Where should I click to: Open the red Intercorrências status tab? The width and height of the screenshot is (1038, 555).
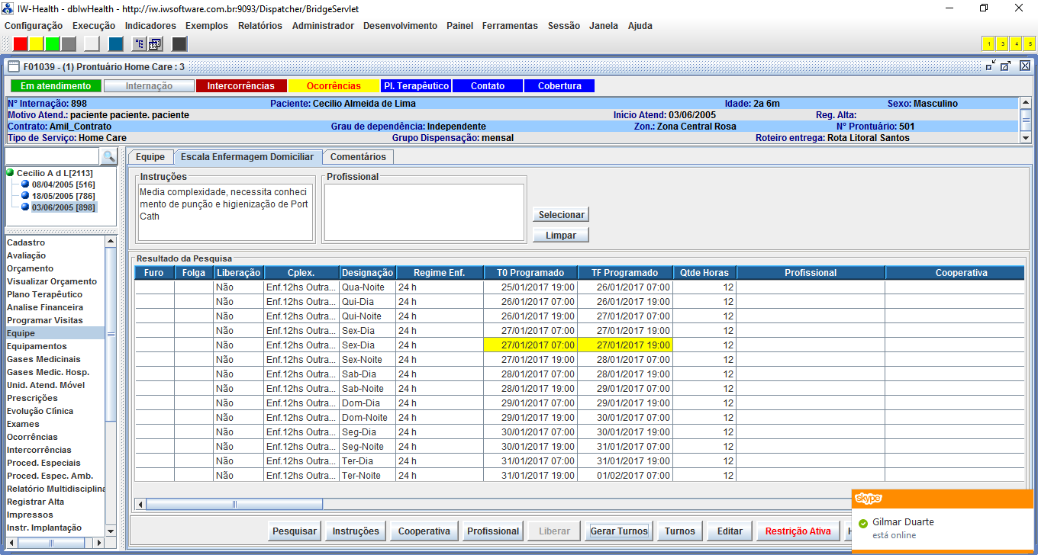point(240,86)
